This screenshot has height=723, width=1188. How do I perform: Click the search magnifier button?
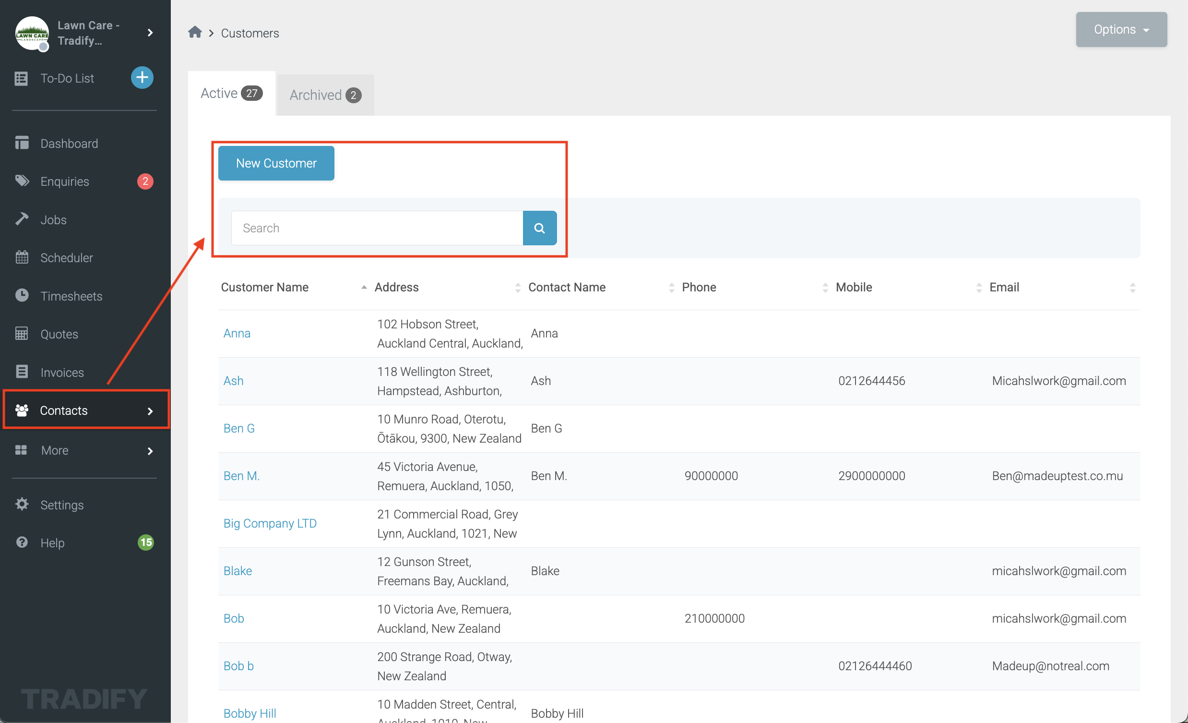pyautogui.click(x=539, y=228)
